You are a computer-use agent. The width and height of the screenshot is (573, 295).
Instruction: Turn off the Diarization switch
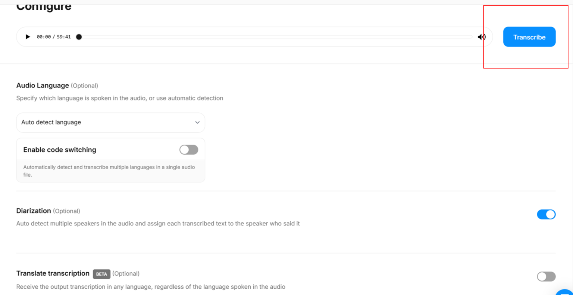(x=546, y=214)
